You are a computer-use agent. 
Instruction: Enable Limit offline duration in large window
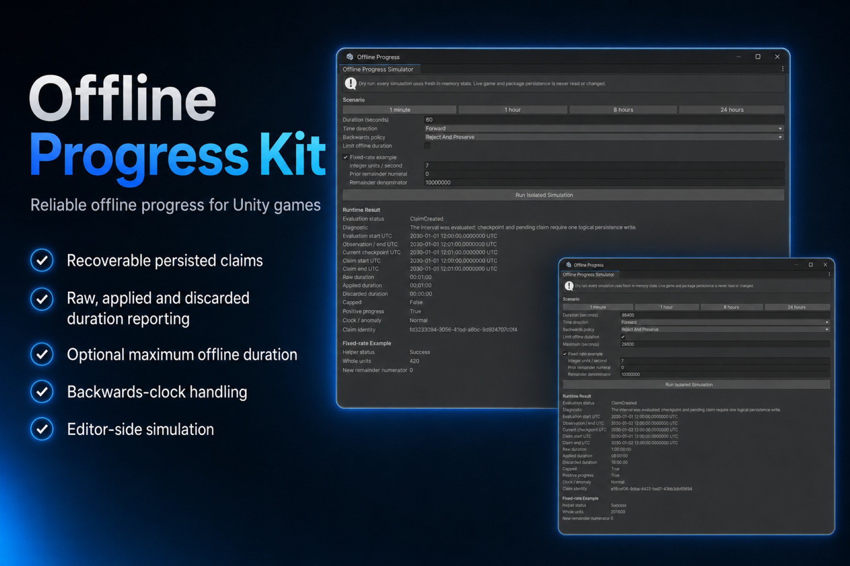pyautogui.click(x=427, y=146)
